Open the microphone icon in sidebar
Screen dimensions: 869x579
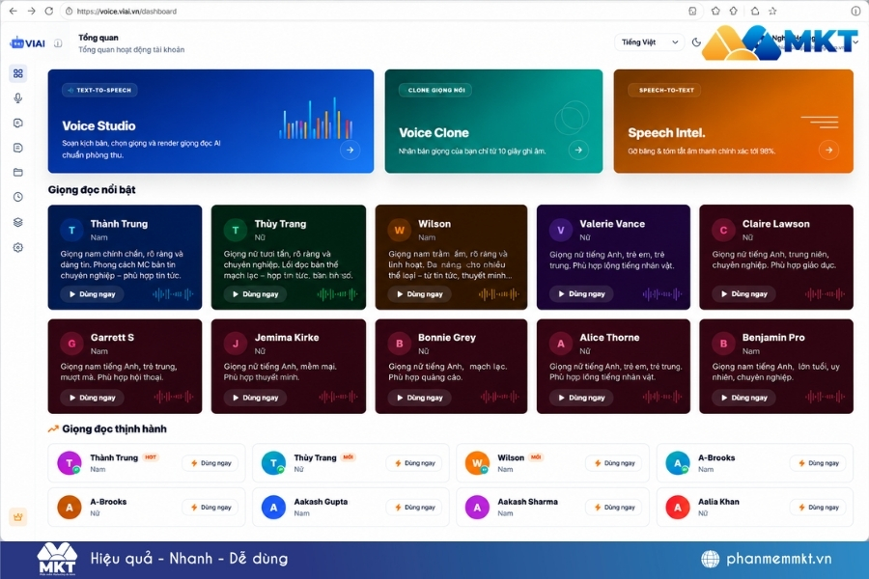click(x=18, y=98)
